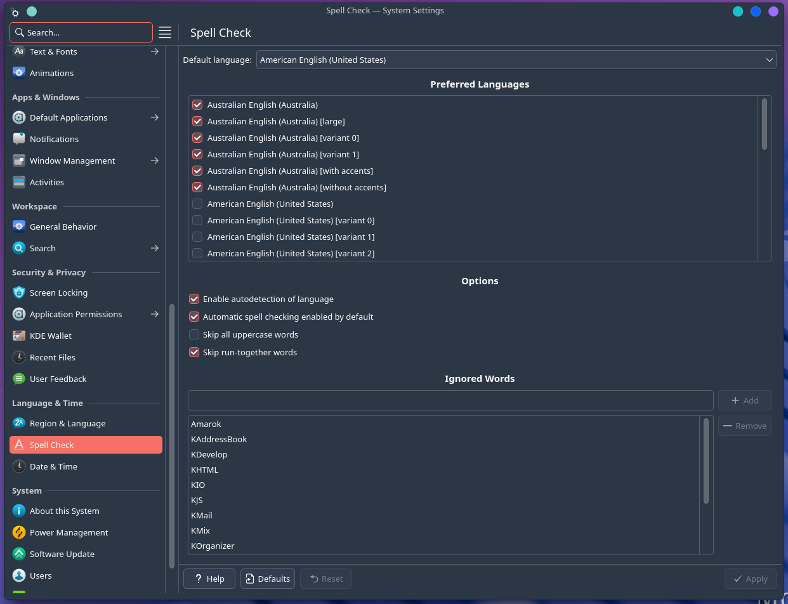Screen dimensions: 788x604
Task: Click the Preferred Languages list scrollbar
Action: click(x=765, y=124)
